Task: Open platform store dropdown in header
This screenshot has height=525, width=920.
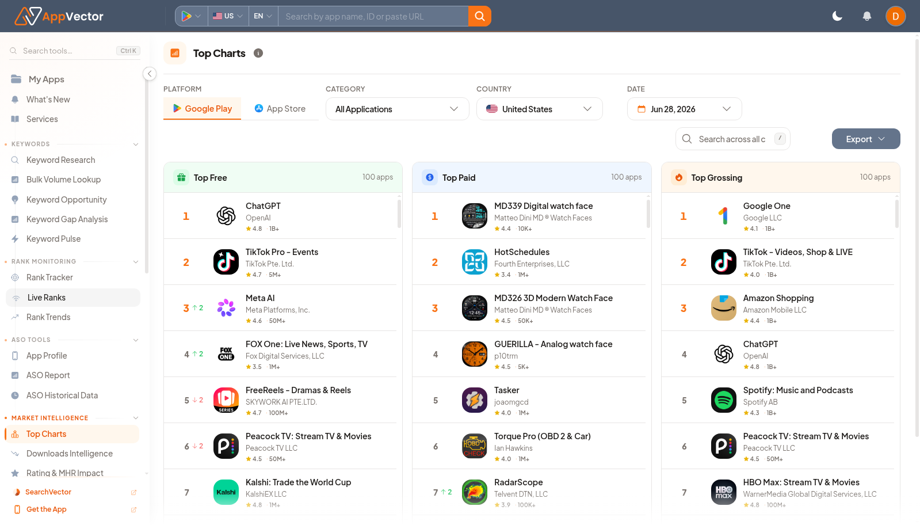Action: point(192,16)
